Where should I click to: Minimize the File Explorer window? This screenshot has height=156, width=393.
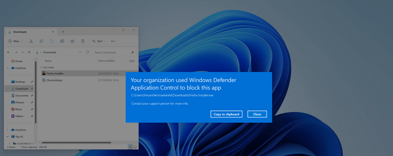click(x=113, y=30)
